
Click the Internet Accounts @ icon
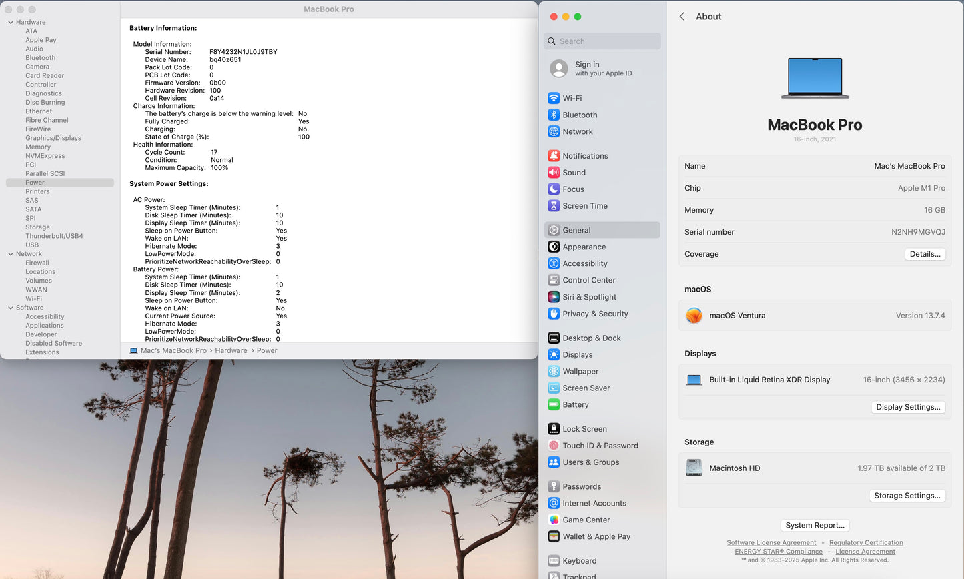point(554,504)
